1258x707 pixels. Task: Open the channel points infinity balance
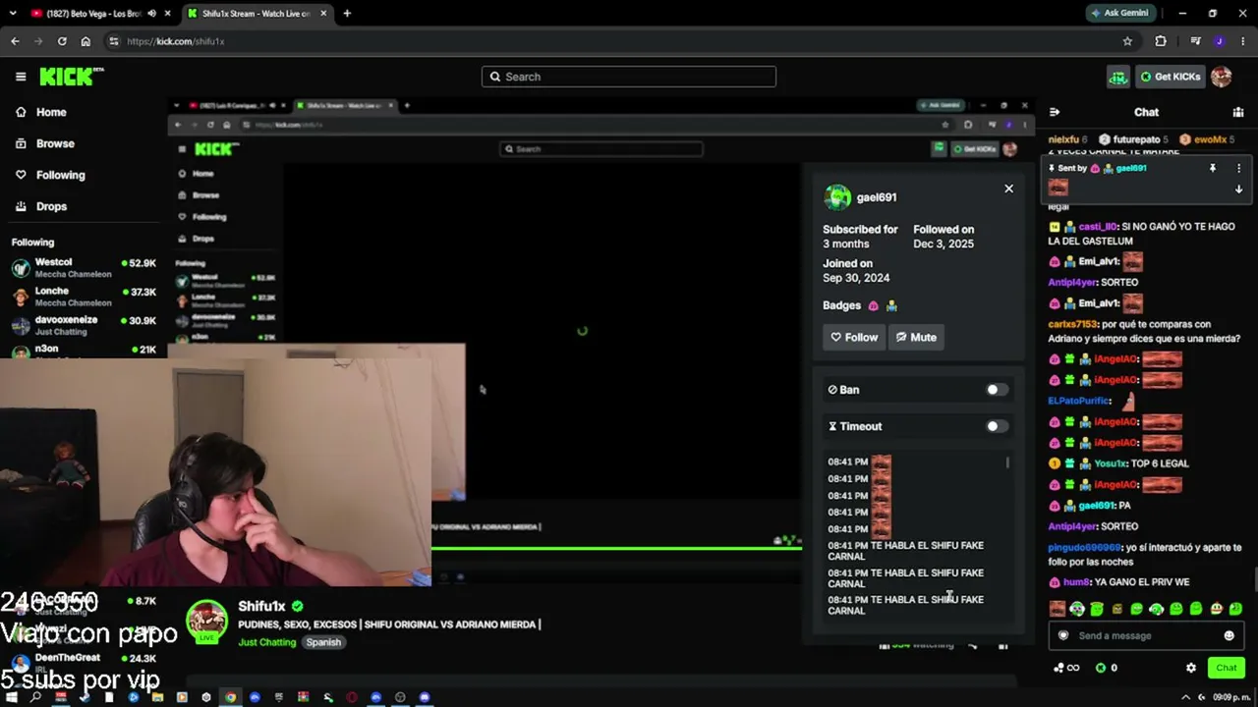tap(1066, 668)
